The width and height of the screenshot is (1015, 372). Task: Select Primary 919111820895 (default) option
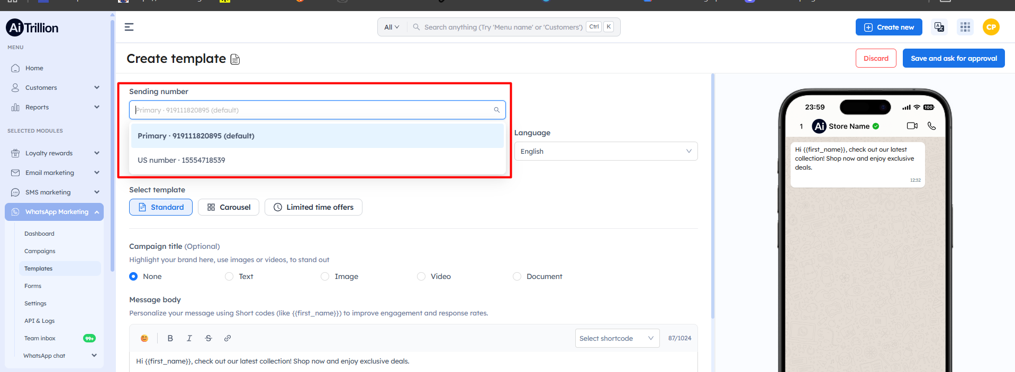tap(318, 136)
